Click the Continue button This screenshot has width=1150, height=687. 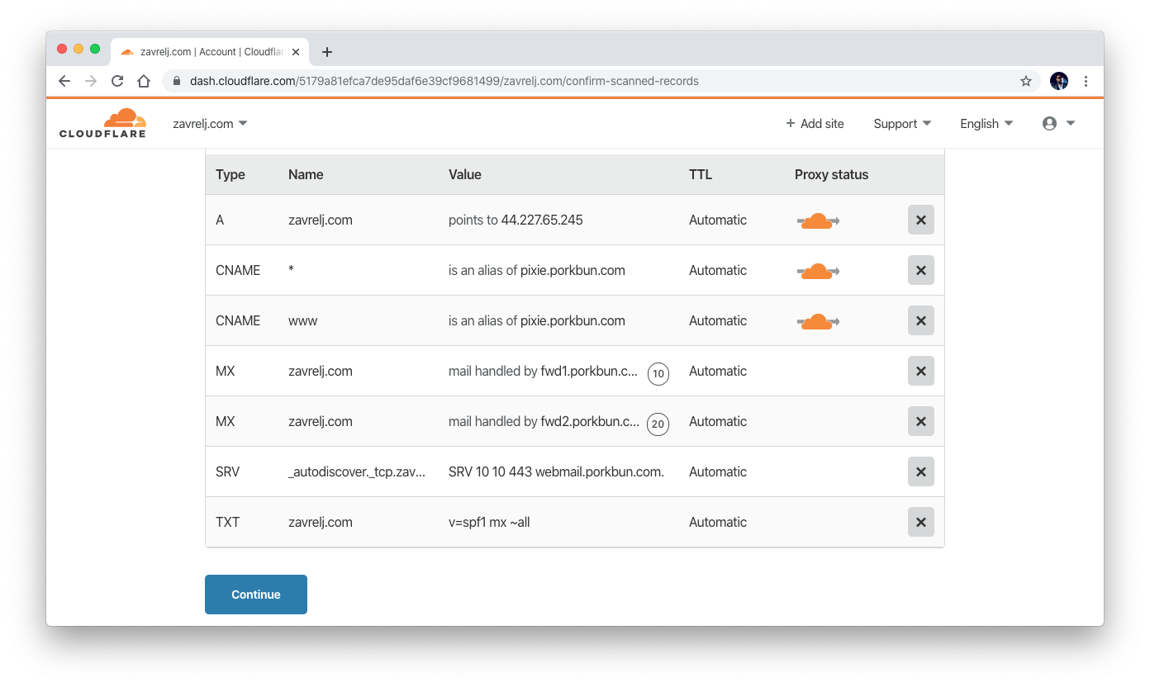click(x=256, y=595)
